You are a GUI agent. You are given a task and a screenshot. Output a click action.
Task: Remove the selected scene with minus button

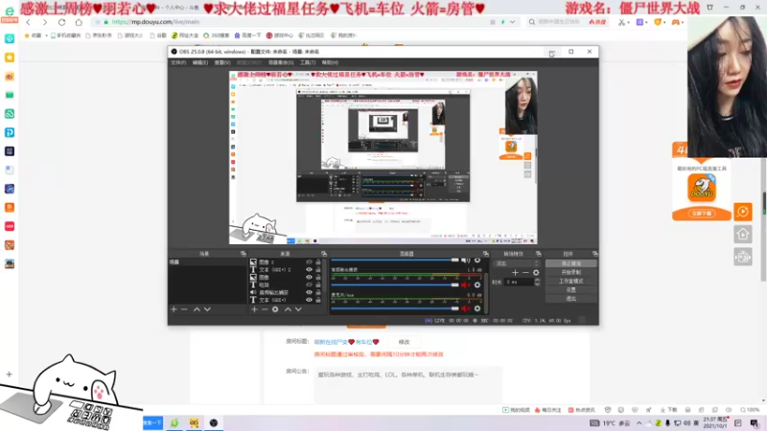(184, 309)
